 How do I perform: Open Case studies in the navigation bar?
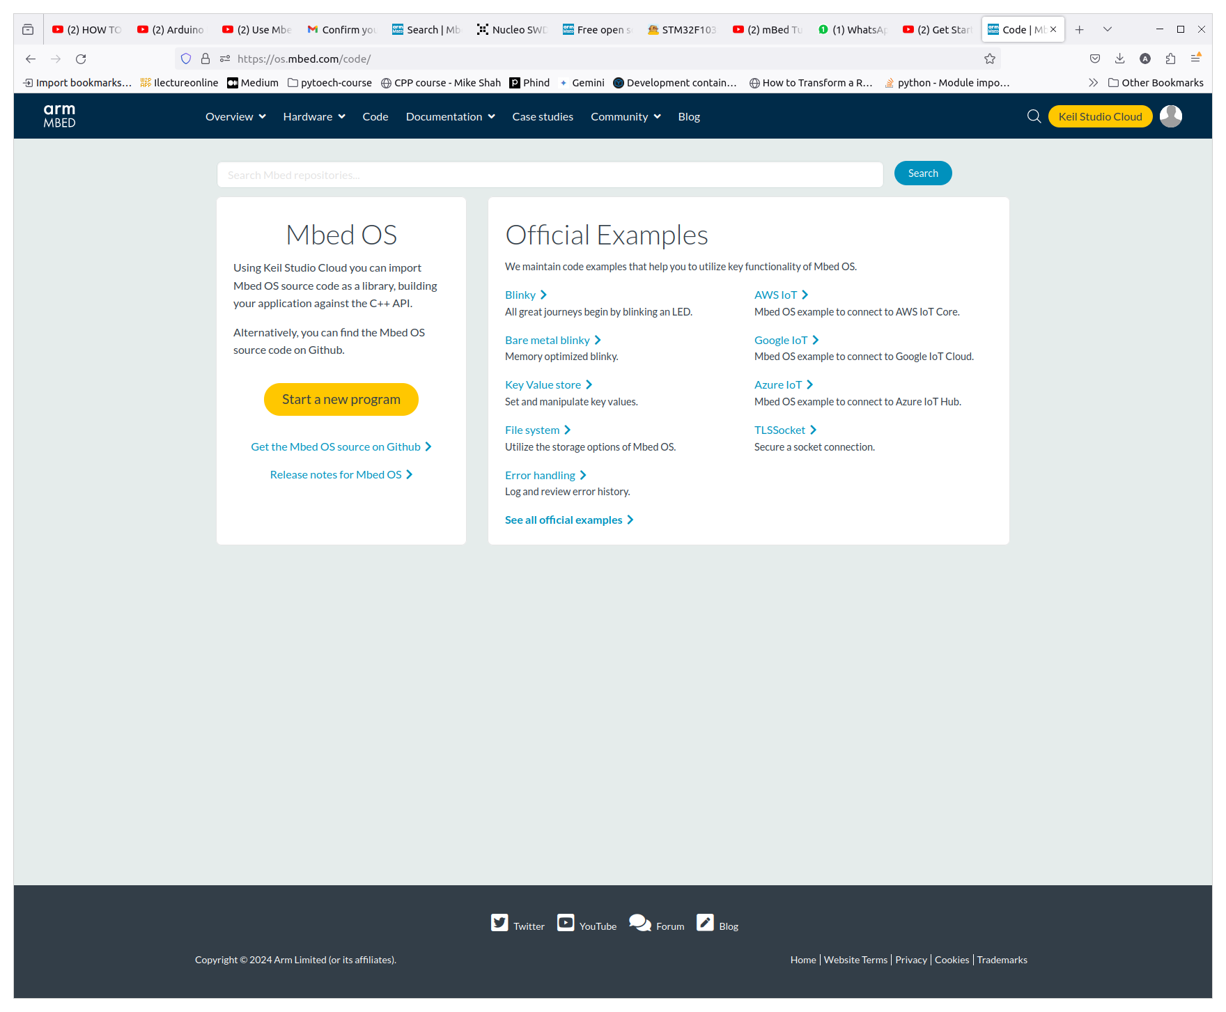tap(543, 116)
